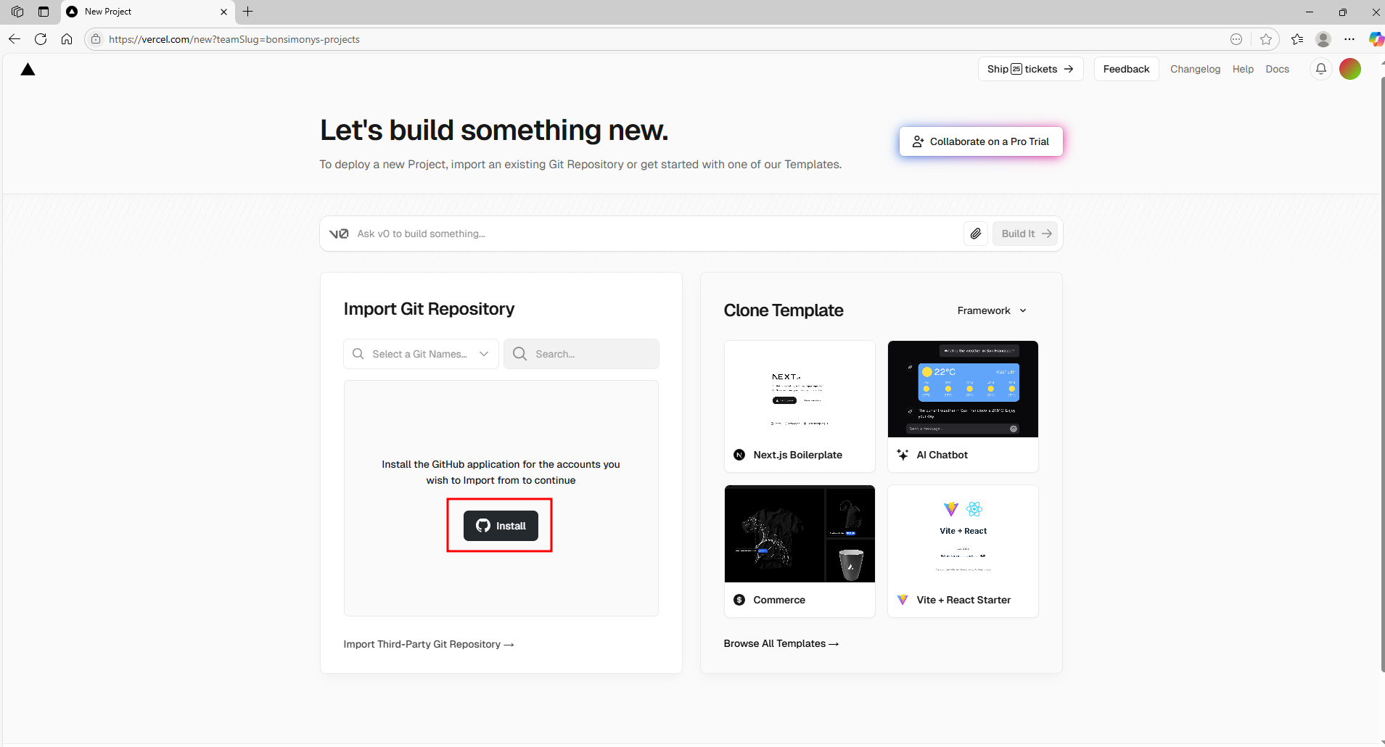Click the browser address bar URL

click(234, 39)
